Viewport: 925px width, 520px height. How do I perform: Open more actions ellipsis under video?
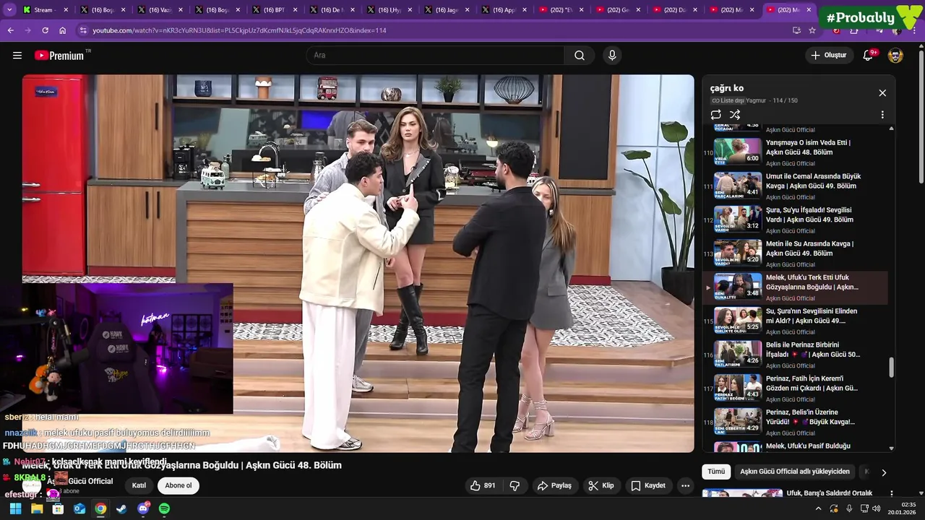point(685,486)
